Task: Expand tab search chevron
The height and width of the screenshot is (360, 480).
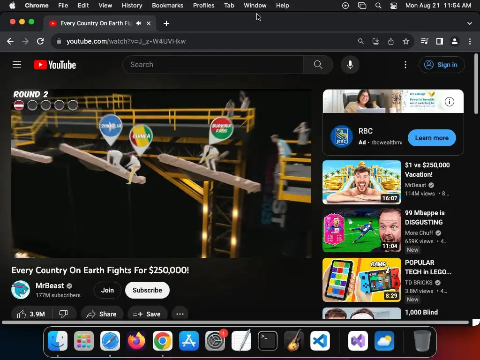Action: pos(470,23)
